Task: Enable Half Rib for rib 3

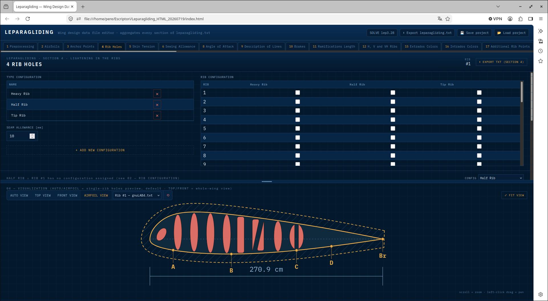Action: click(x=393, y=110)
